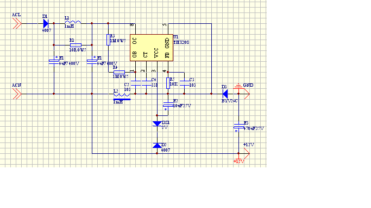Select the resistor R5 10K

tap(168, 83)
